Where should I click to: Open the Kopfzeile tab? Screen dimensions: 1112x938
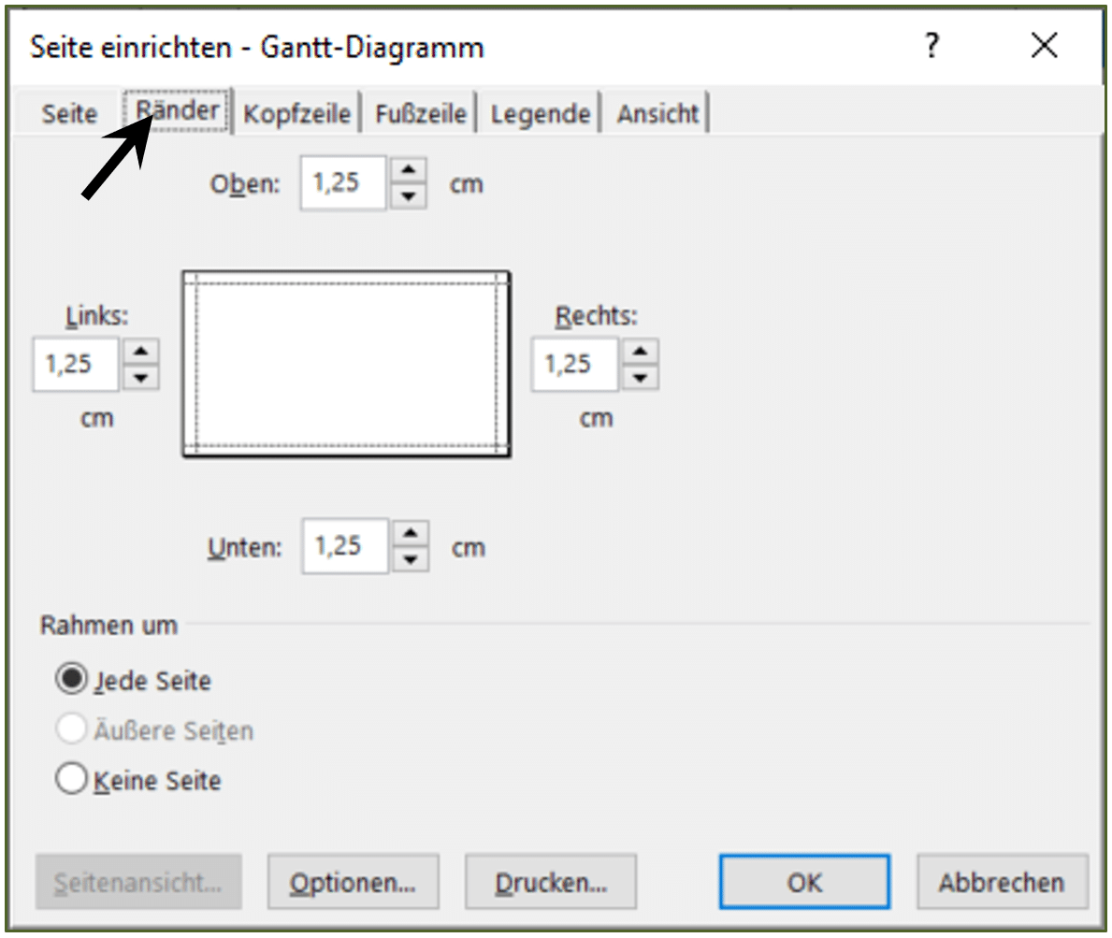pos(297,113)
